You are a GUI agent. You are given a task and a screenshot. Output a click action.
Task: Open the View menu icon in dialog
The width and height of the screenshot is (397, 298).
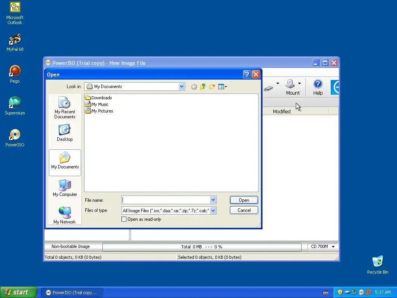223,87
